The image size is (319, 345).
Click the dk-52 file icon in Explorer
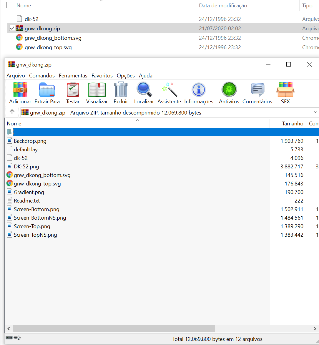tap(19, 19)
